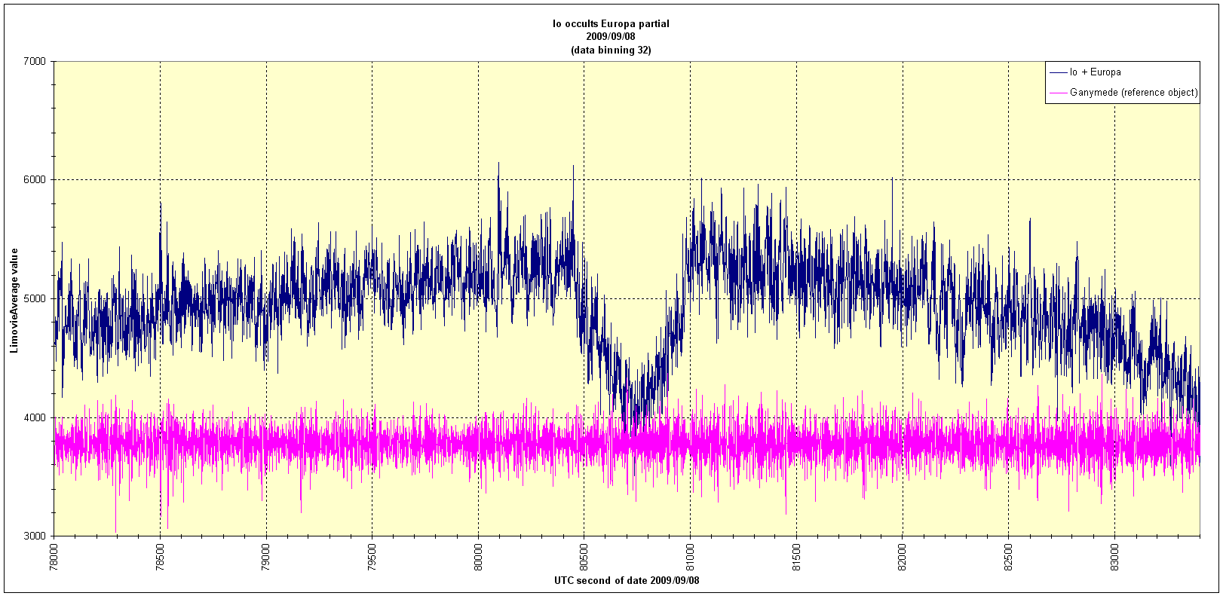
Task: Select the 'Ganymede (reference object)' legend label
Action: click(1133, 93)
